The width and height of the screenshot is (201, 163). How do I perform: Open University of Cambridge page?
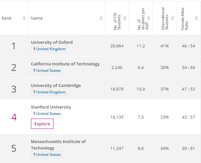click(56, 85)
